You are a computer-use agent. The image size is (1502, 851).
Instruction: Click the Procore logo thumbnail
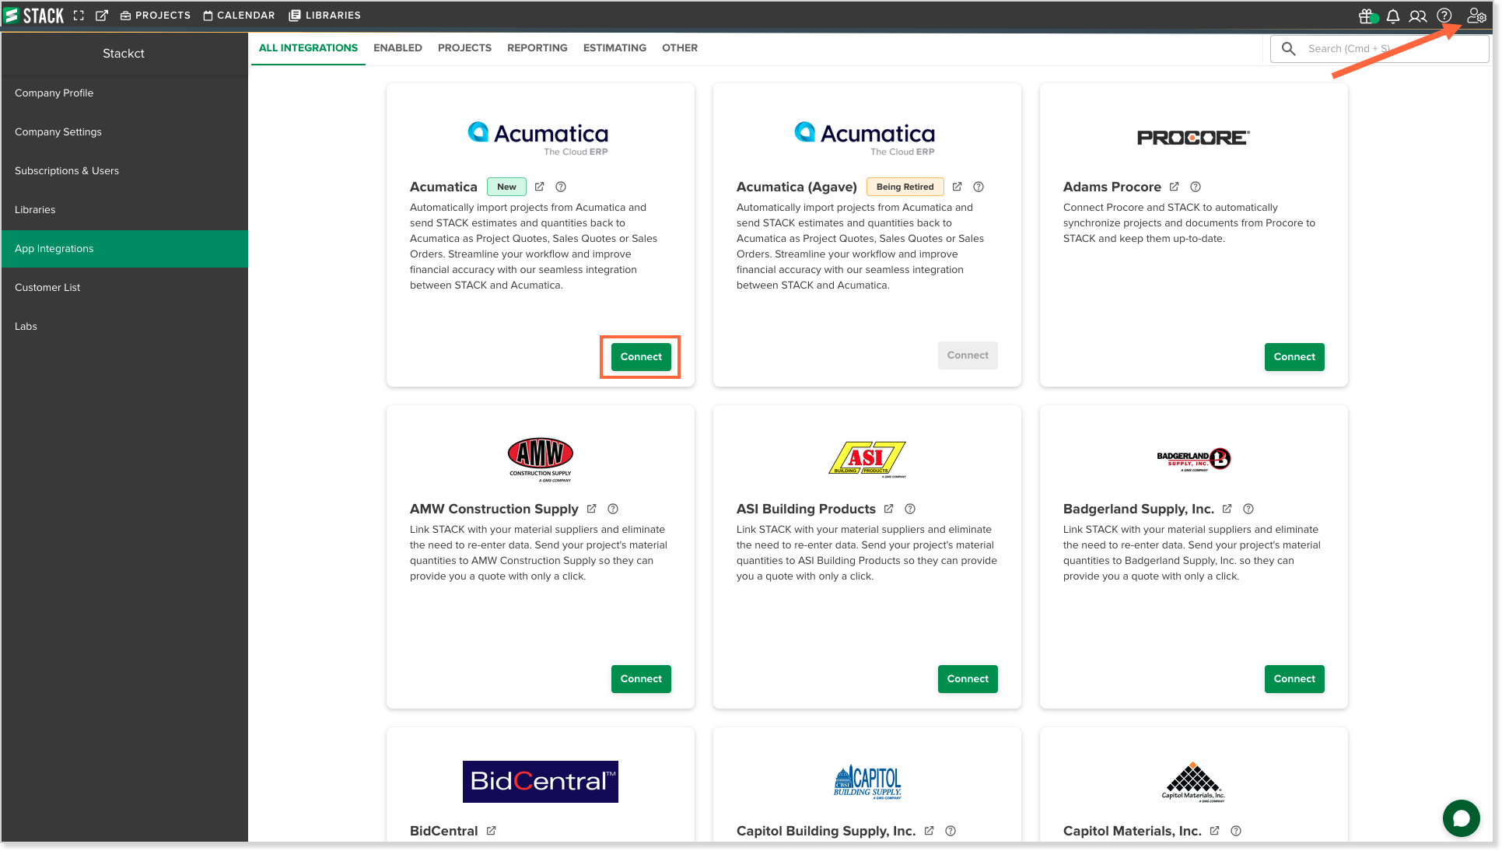point(1193,138)
